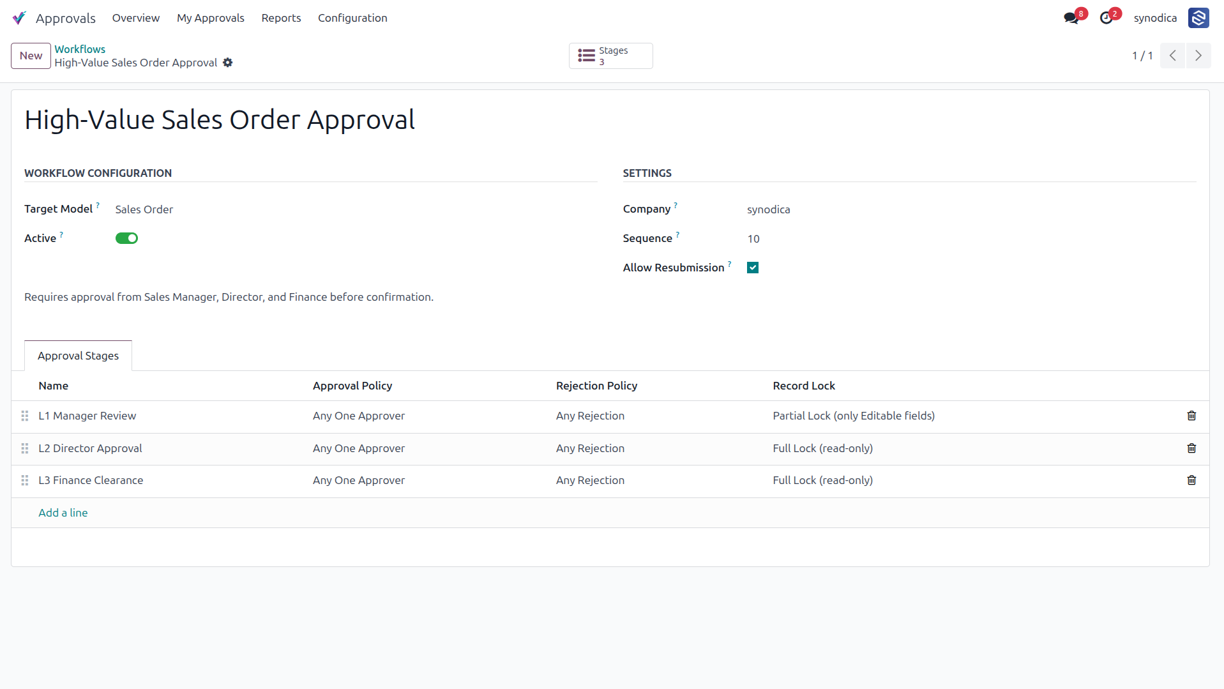
Task: Click the Approvals app title
Action: (66, 19)
